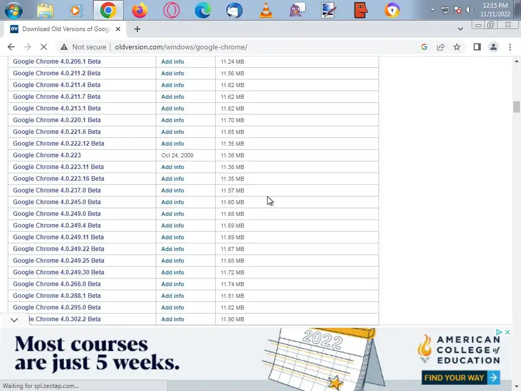The width and height of the screenshot is (521, 391).
Task: Click Add info for Chrome 4.0.302.2 Beta
Action: 172,319
